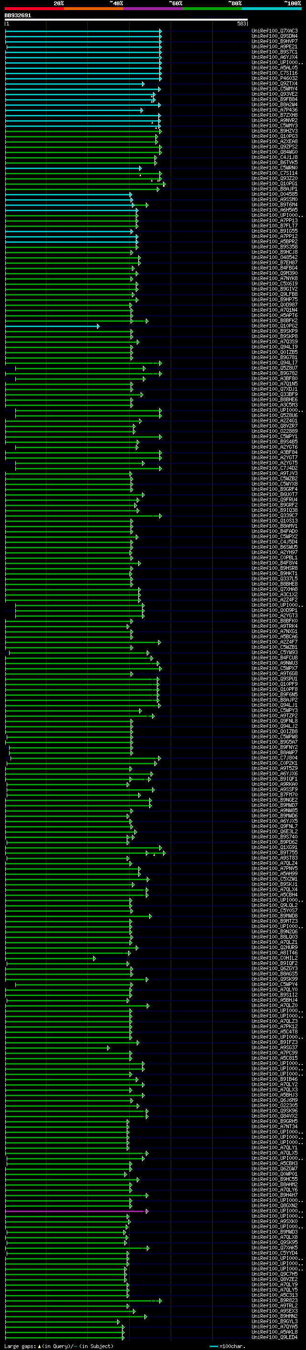Select hit label UniRef100_A9T6G8
This screenshot has width=306, height=1350.
click(x=274, y=673)
